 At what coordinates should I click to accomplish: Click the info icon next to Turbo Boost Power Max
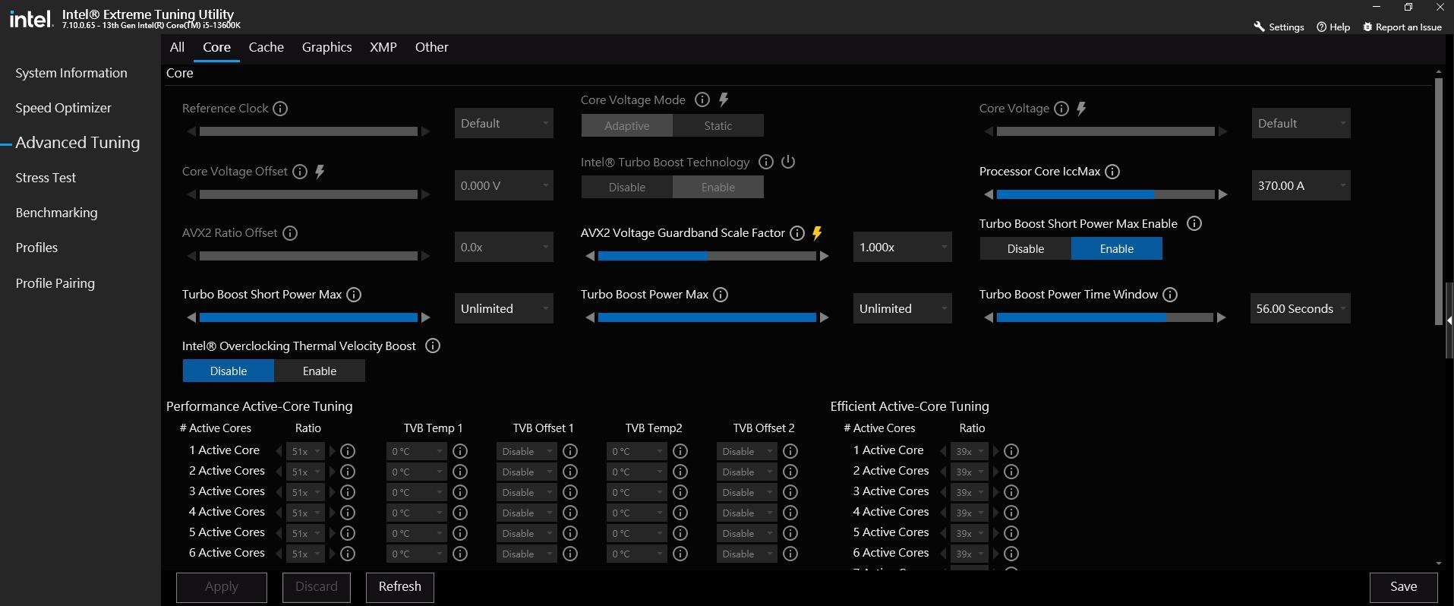(721, 295)
